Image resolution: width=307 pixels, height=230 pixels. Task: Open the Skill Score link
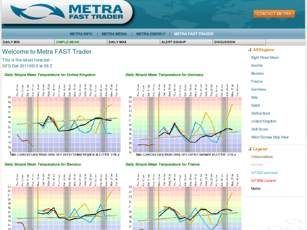[x=259, y=129]
